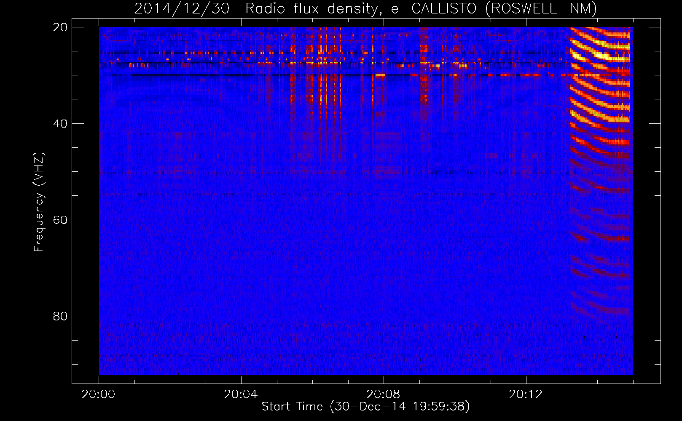The height and width of the screenshot is (421, 682).
Task: Click the 'Start Time (30-Dec-14 19:59:38)' label
Action: point(365,407)
